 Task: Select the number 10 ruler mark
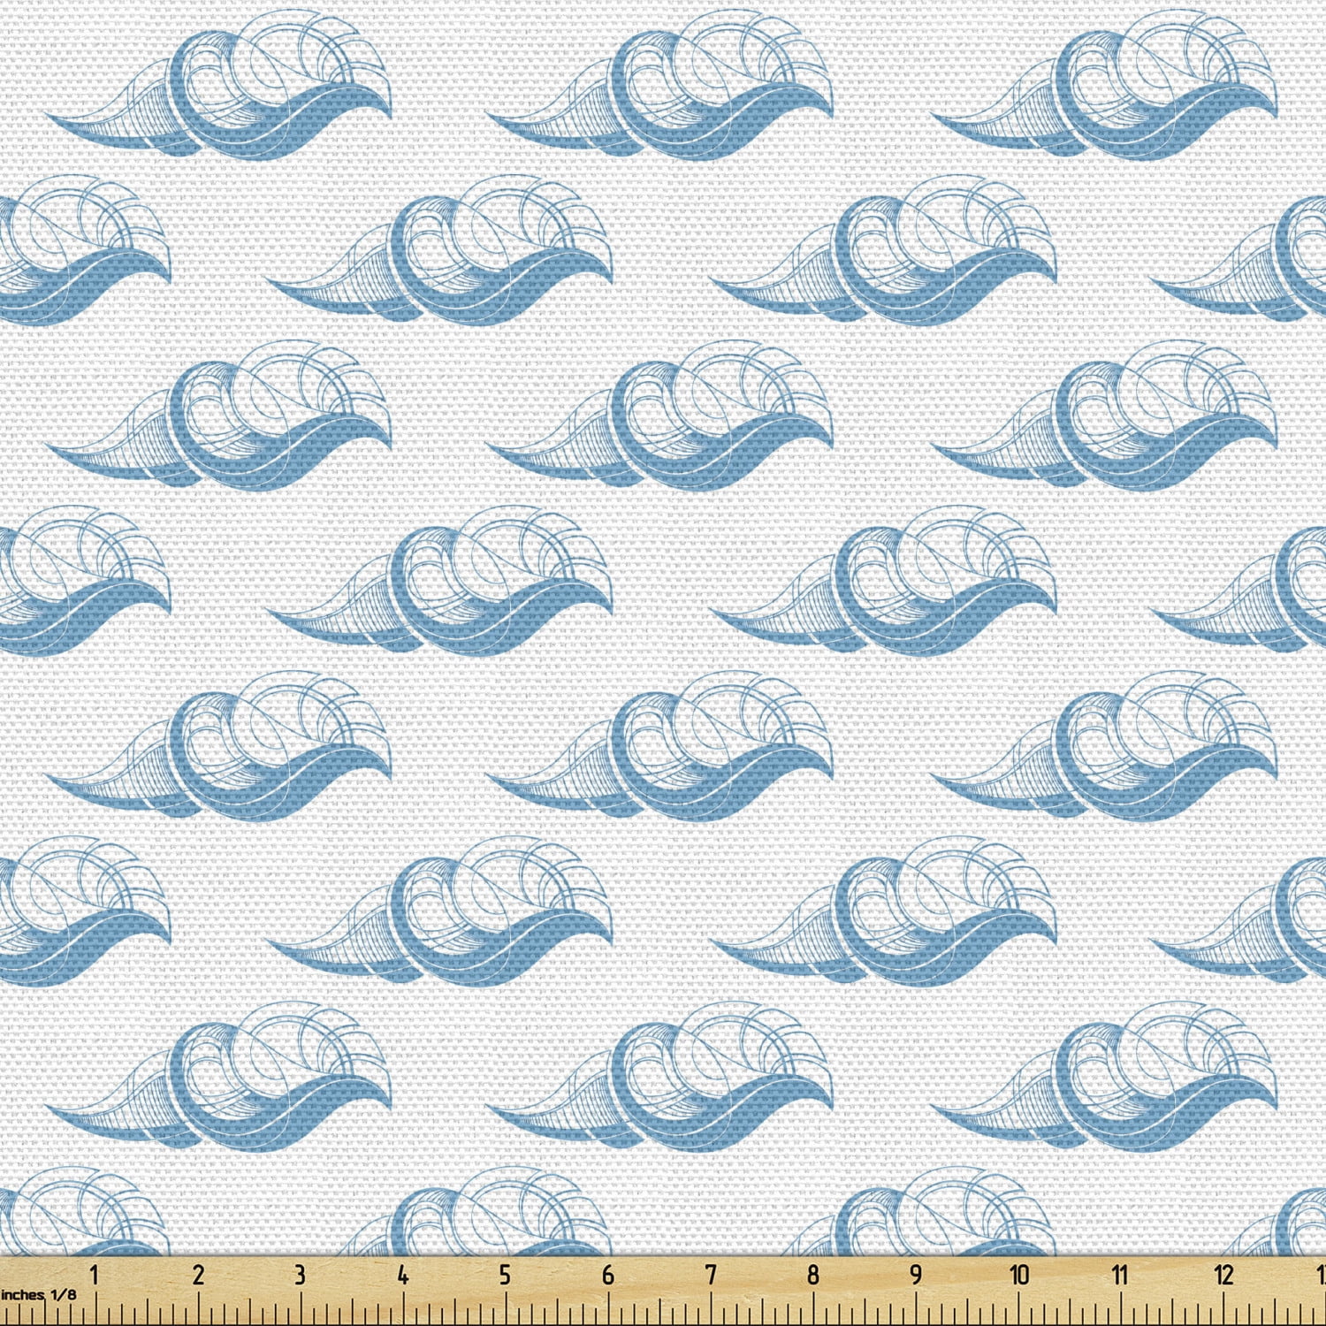(1019, 1276)
